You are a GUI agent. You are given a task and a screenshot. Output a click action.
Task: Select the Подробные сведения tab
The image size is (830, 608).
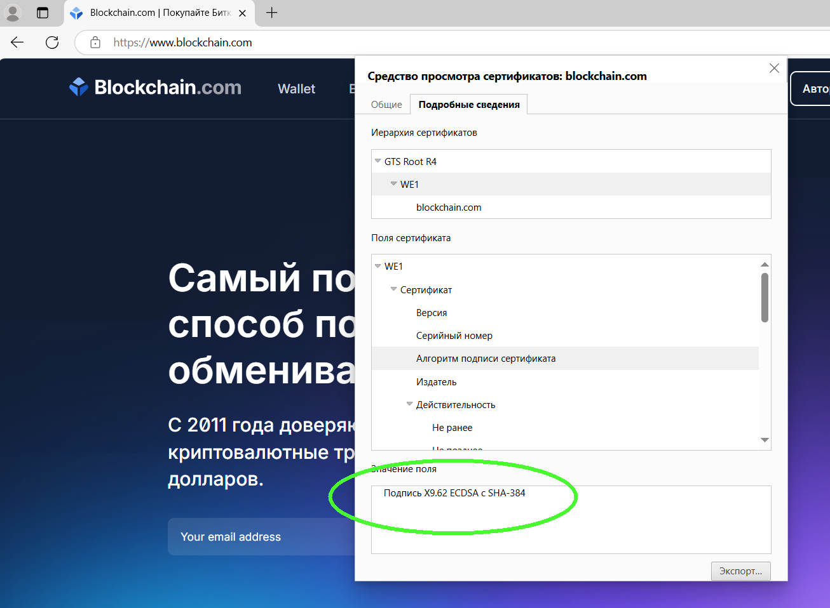click(x=469, y=105)
